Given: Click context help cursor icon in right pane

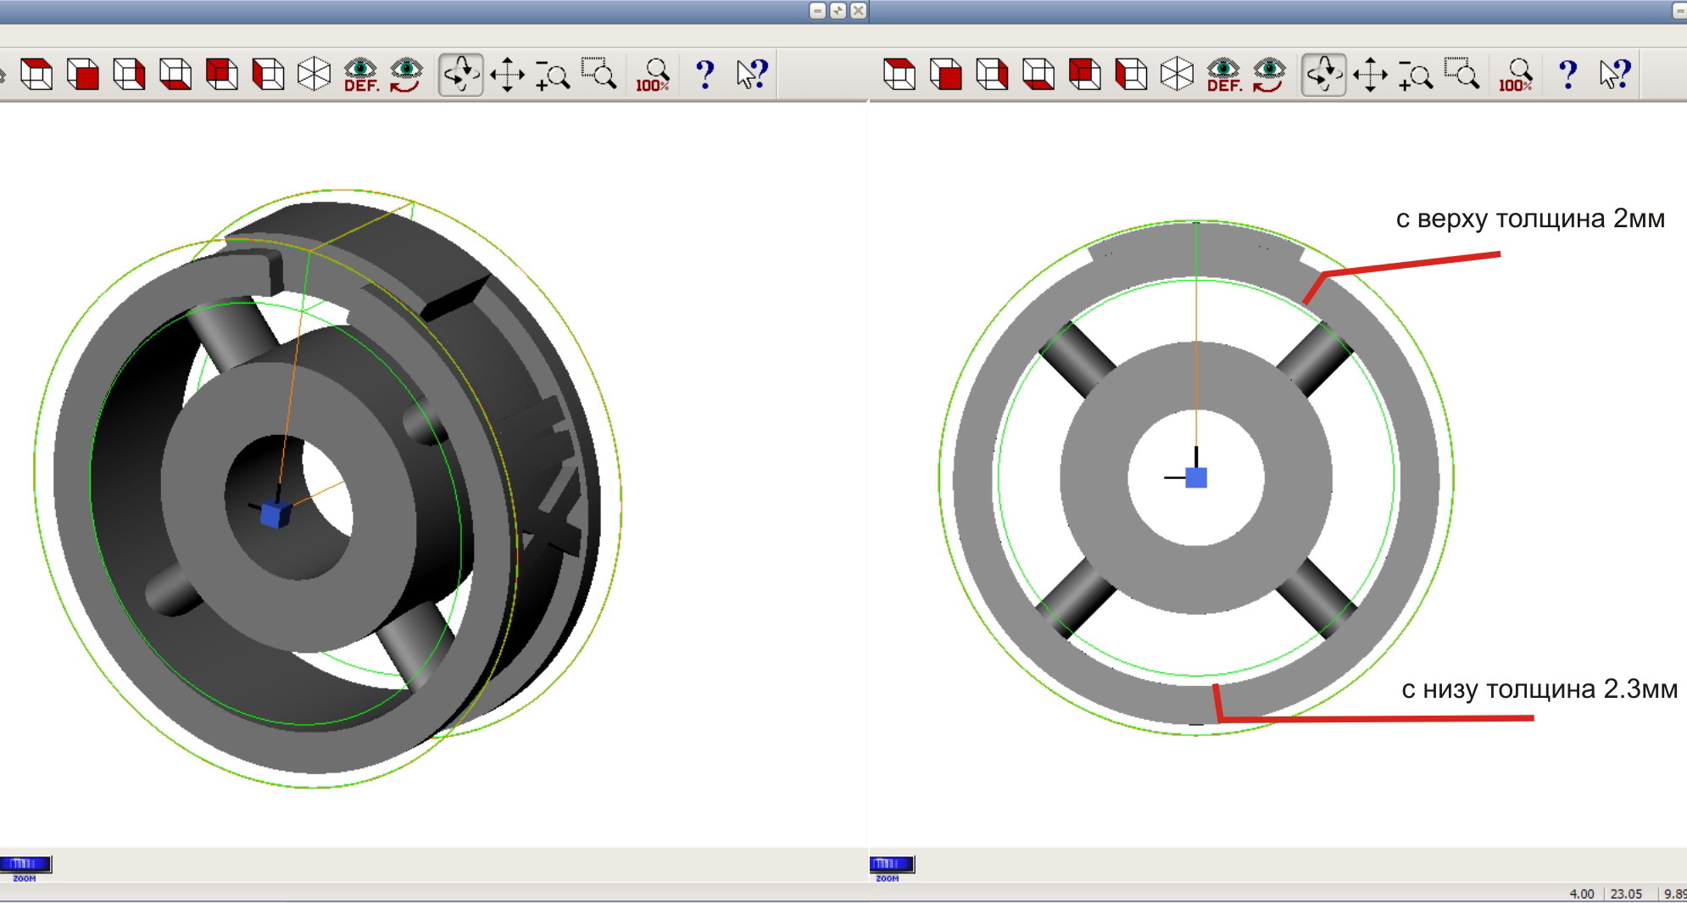Looking at the screenshot, I should click(x=1615, y=75).
